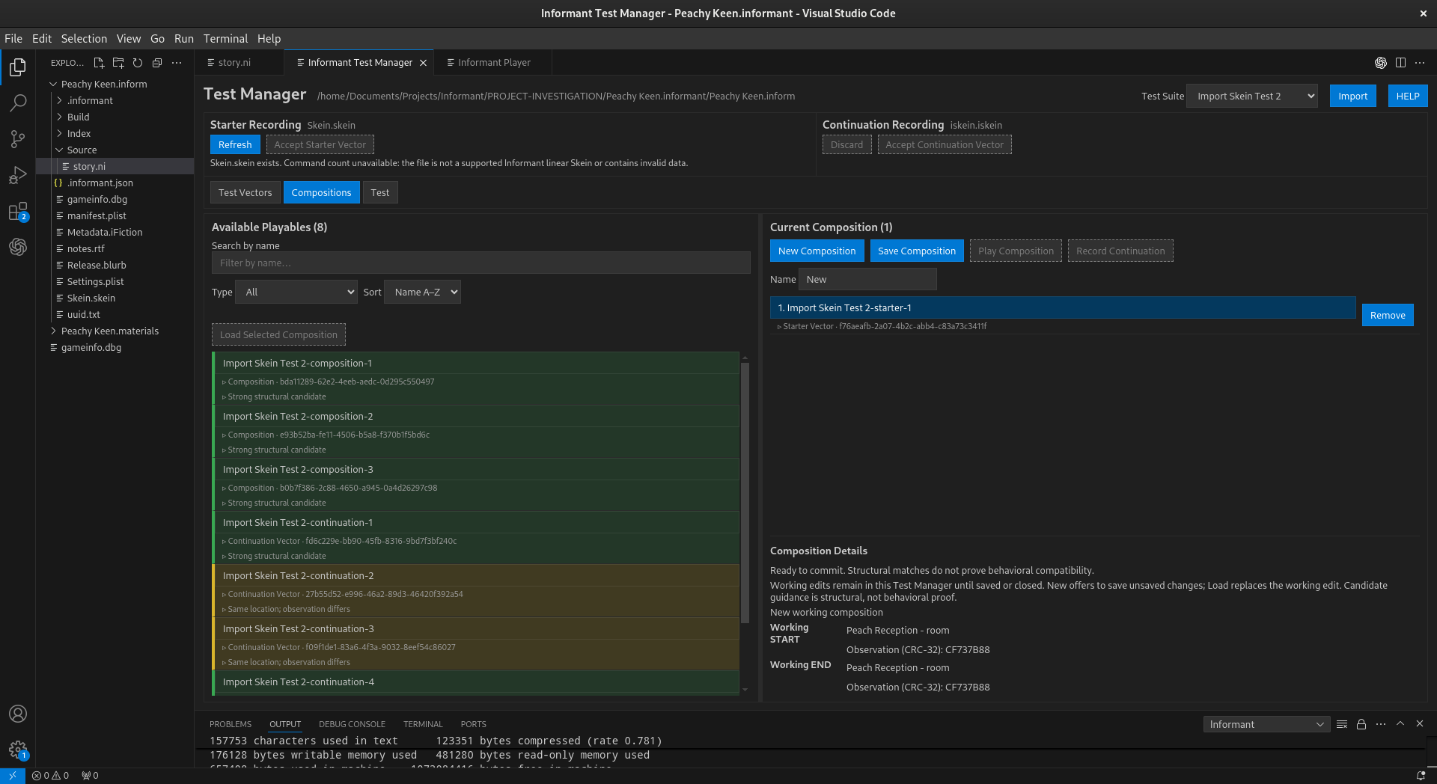Click the Import button
Viewport: 1437px width, 784px height.
coord(1352,96)
